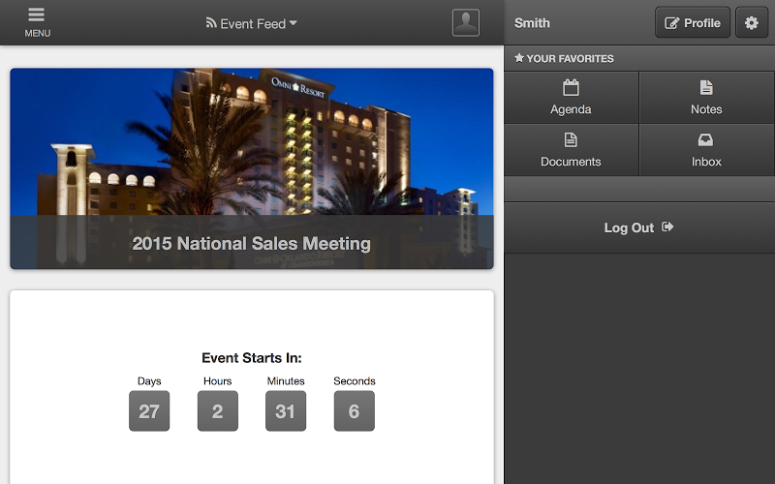The image size is (775, 484).
Task: Click the Inbox tray icon
Action: 706,140
